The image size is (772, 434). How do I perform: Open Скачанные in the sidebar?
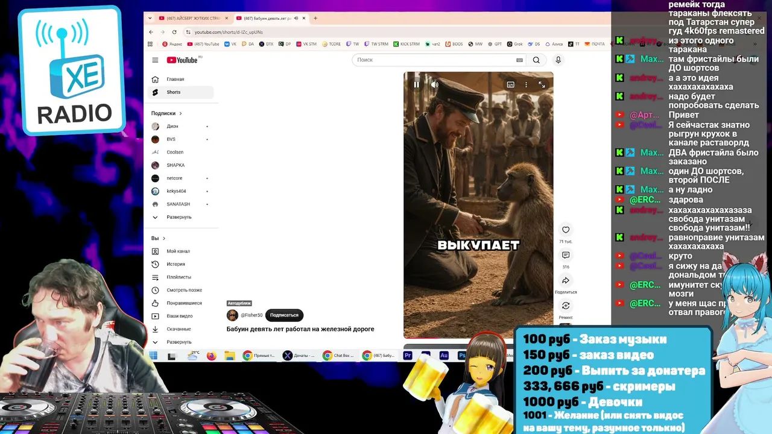click(x=181, y=329)
